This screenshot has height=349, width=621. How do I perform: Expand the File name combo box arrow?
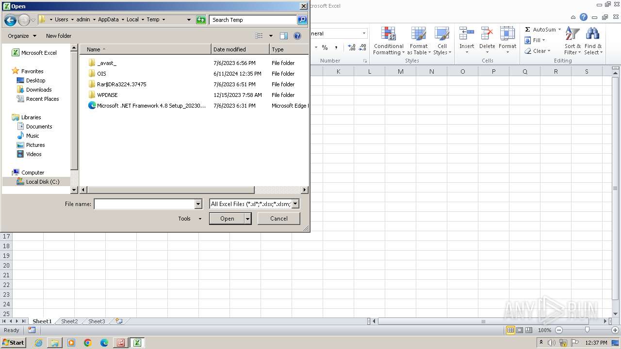pos(198,204)
